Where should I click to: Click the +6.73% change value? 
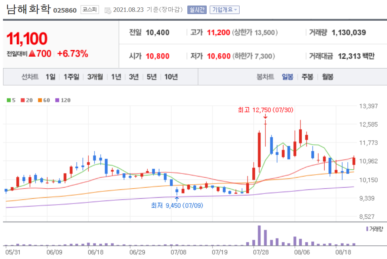click(x=73, y=53)
